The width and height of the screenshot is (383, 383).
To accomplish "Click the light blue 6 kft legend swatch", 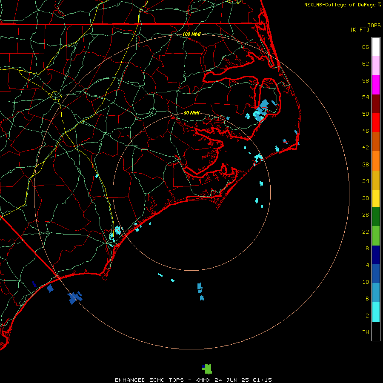I will click(x=376, y=293).
